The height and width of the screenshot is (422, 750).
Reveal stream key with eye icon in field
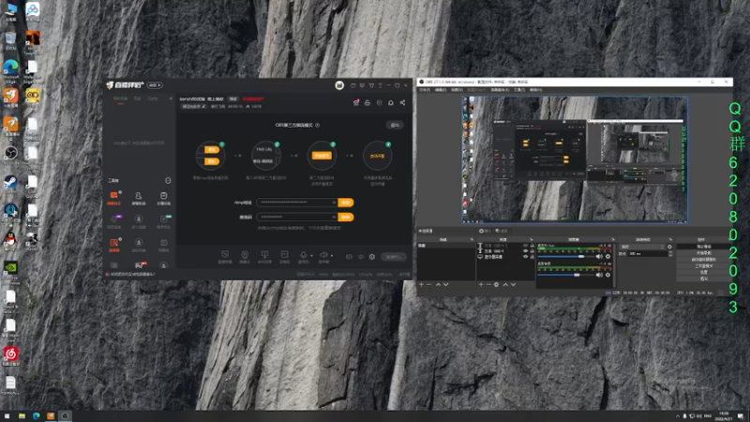334,217
